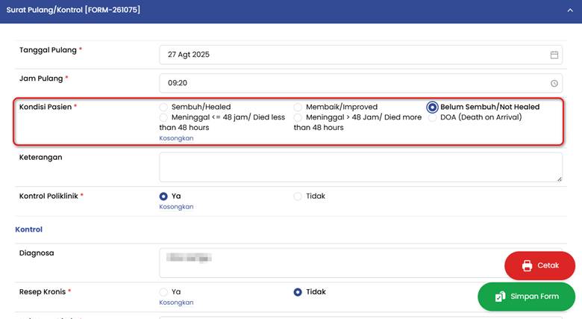The height and width of the screenshot is (319, 582).
Task: Select Sembuh/Healed patient condition
Action: coord(163,107)
